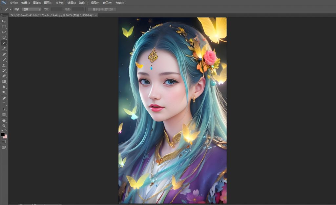Open the 编辑(E) menu
This screenshot has width=336, height=205.
coord(25,3)
